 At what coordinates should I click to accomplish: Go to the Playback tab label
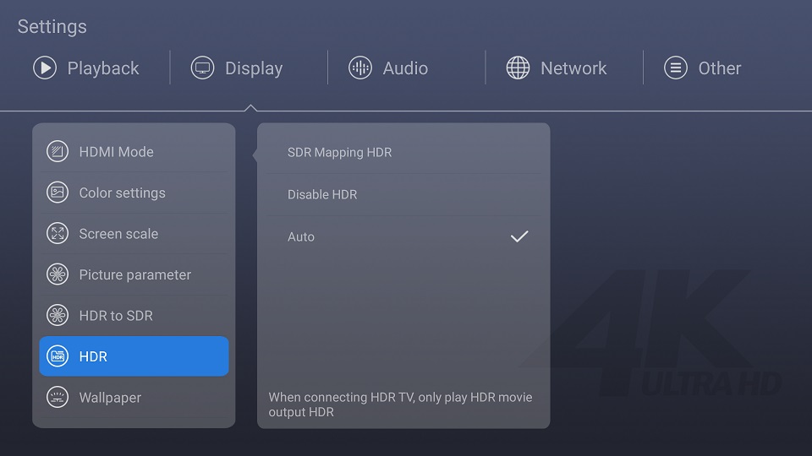tap(103, 68)
